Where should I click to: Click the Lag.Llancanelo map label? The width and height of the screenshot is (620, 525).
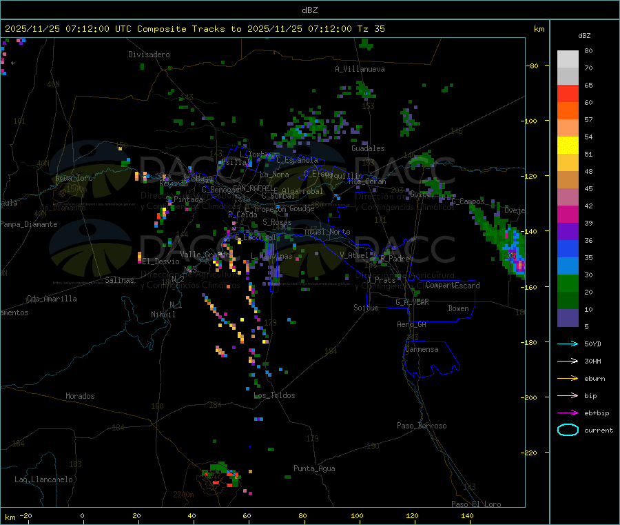pyautogui.click(x=44, y=480)
